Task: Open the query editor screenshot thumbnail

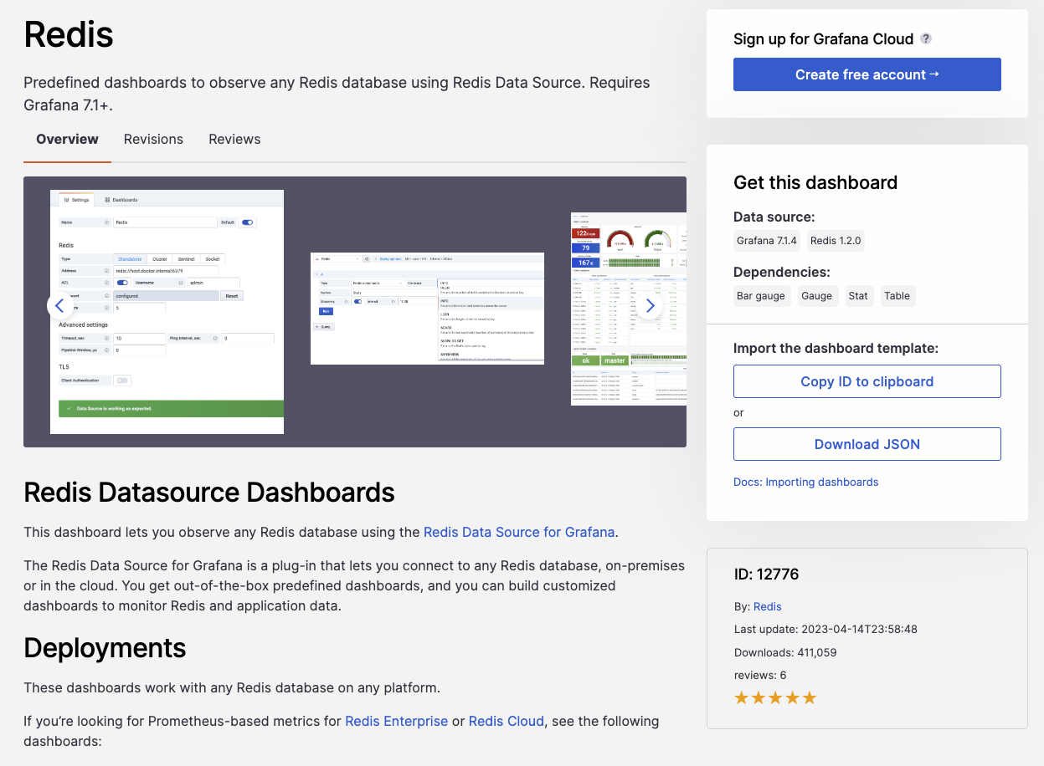Action: (x=427, y=309)
